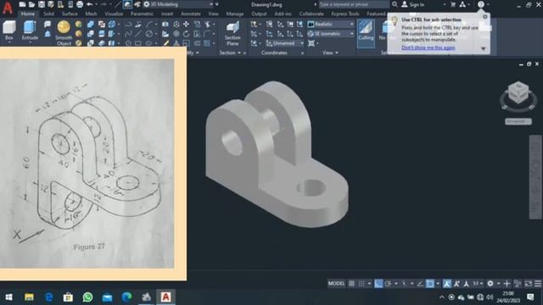Image resolution: width=543 pixels, height=305 pixels.
Task: Open the Section Plane tool
Action: (232, 33)
